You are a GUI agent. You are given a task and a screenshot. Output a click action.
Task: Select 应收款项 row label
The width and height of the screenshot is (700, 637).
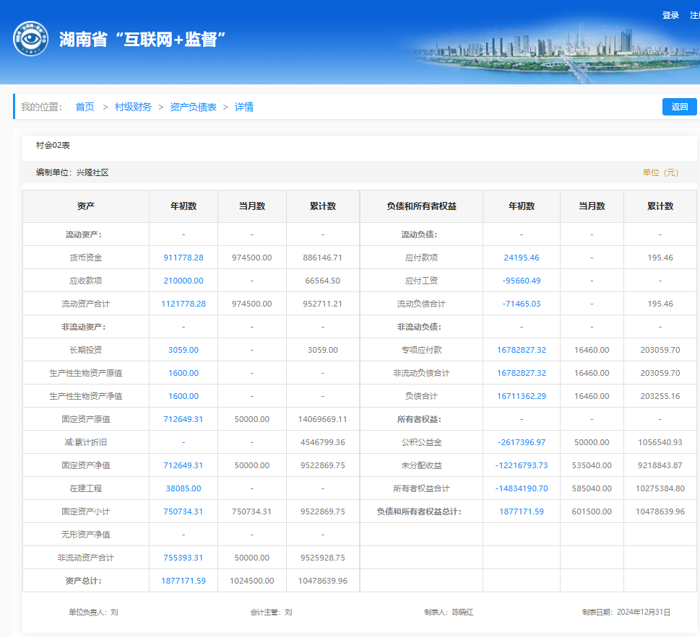[x=86, y=281]
